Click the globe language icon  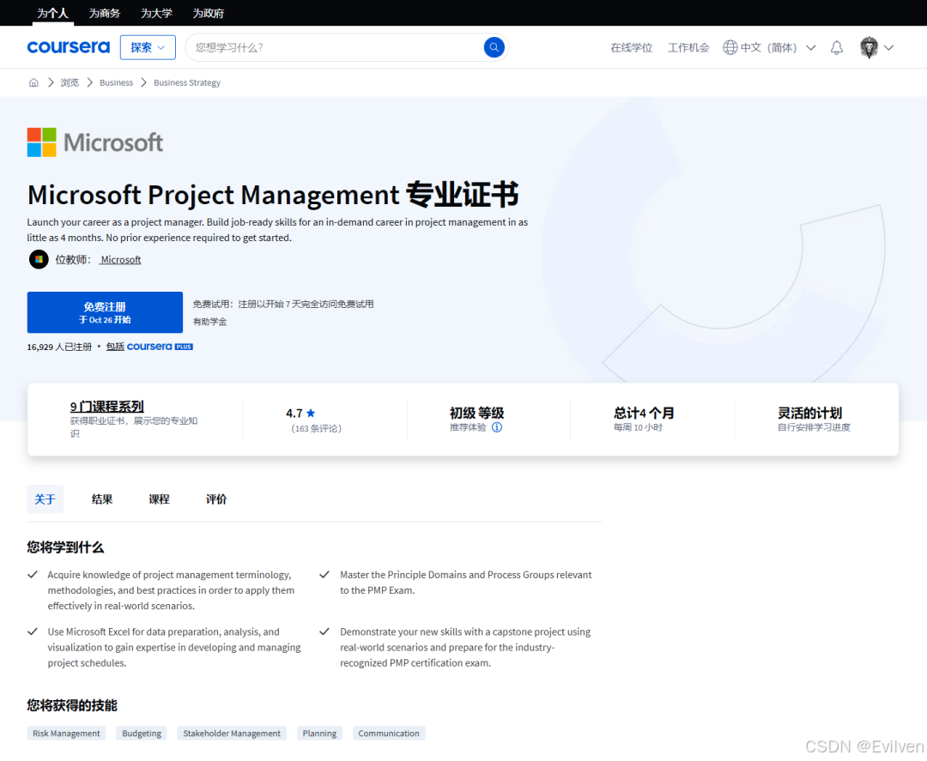[730, 47]
